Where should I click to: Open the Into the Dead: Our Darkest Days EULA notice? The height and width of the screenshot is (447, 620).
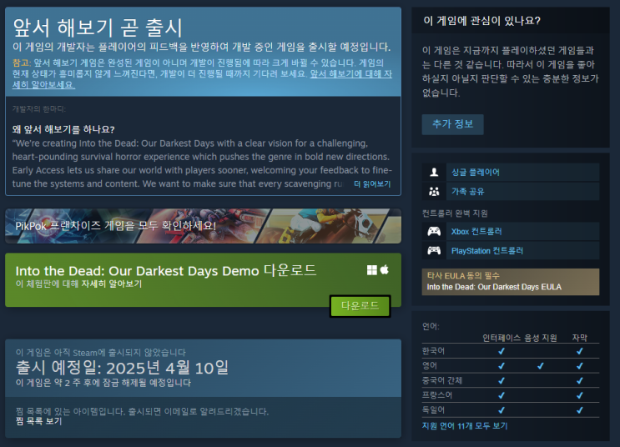pyautogui.click(x=510, y=282)
